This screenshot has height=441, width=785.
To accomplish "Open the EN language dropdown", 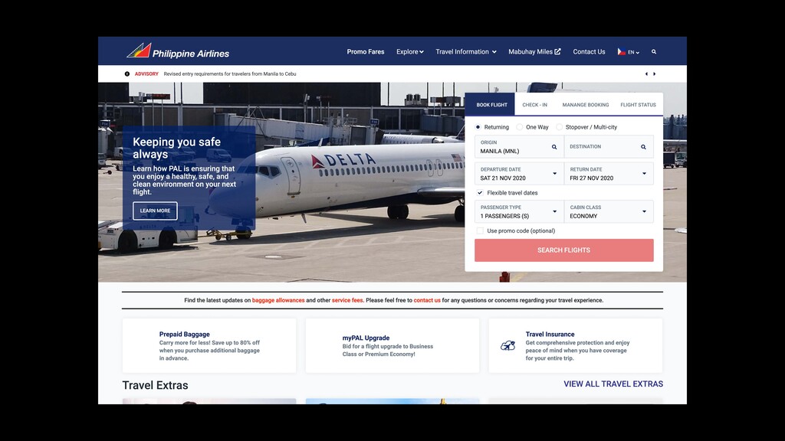I will [633, 52].
